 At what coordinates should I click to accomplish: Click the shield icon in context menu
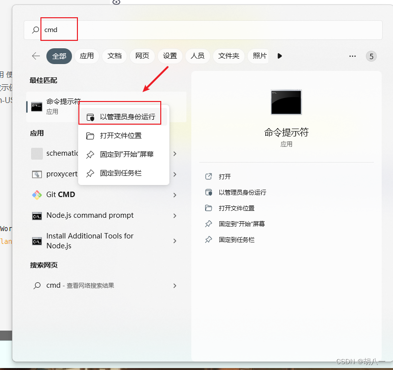90,117
